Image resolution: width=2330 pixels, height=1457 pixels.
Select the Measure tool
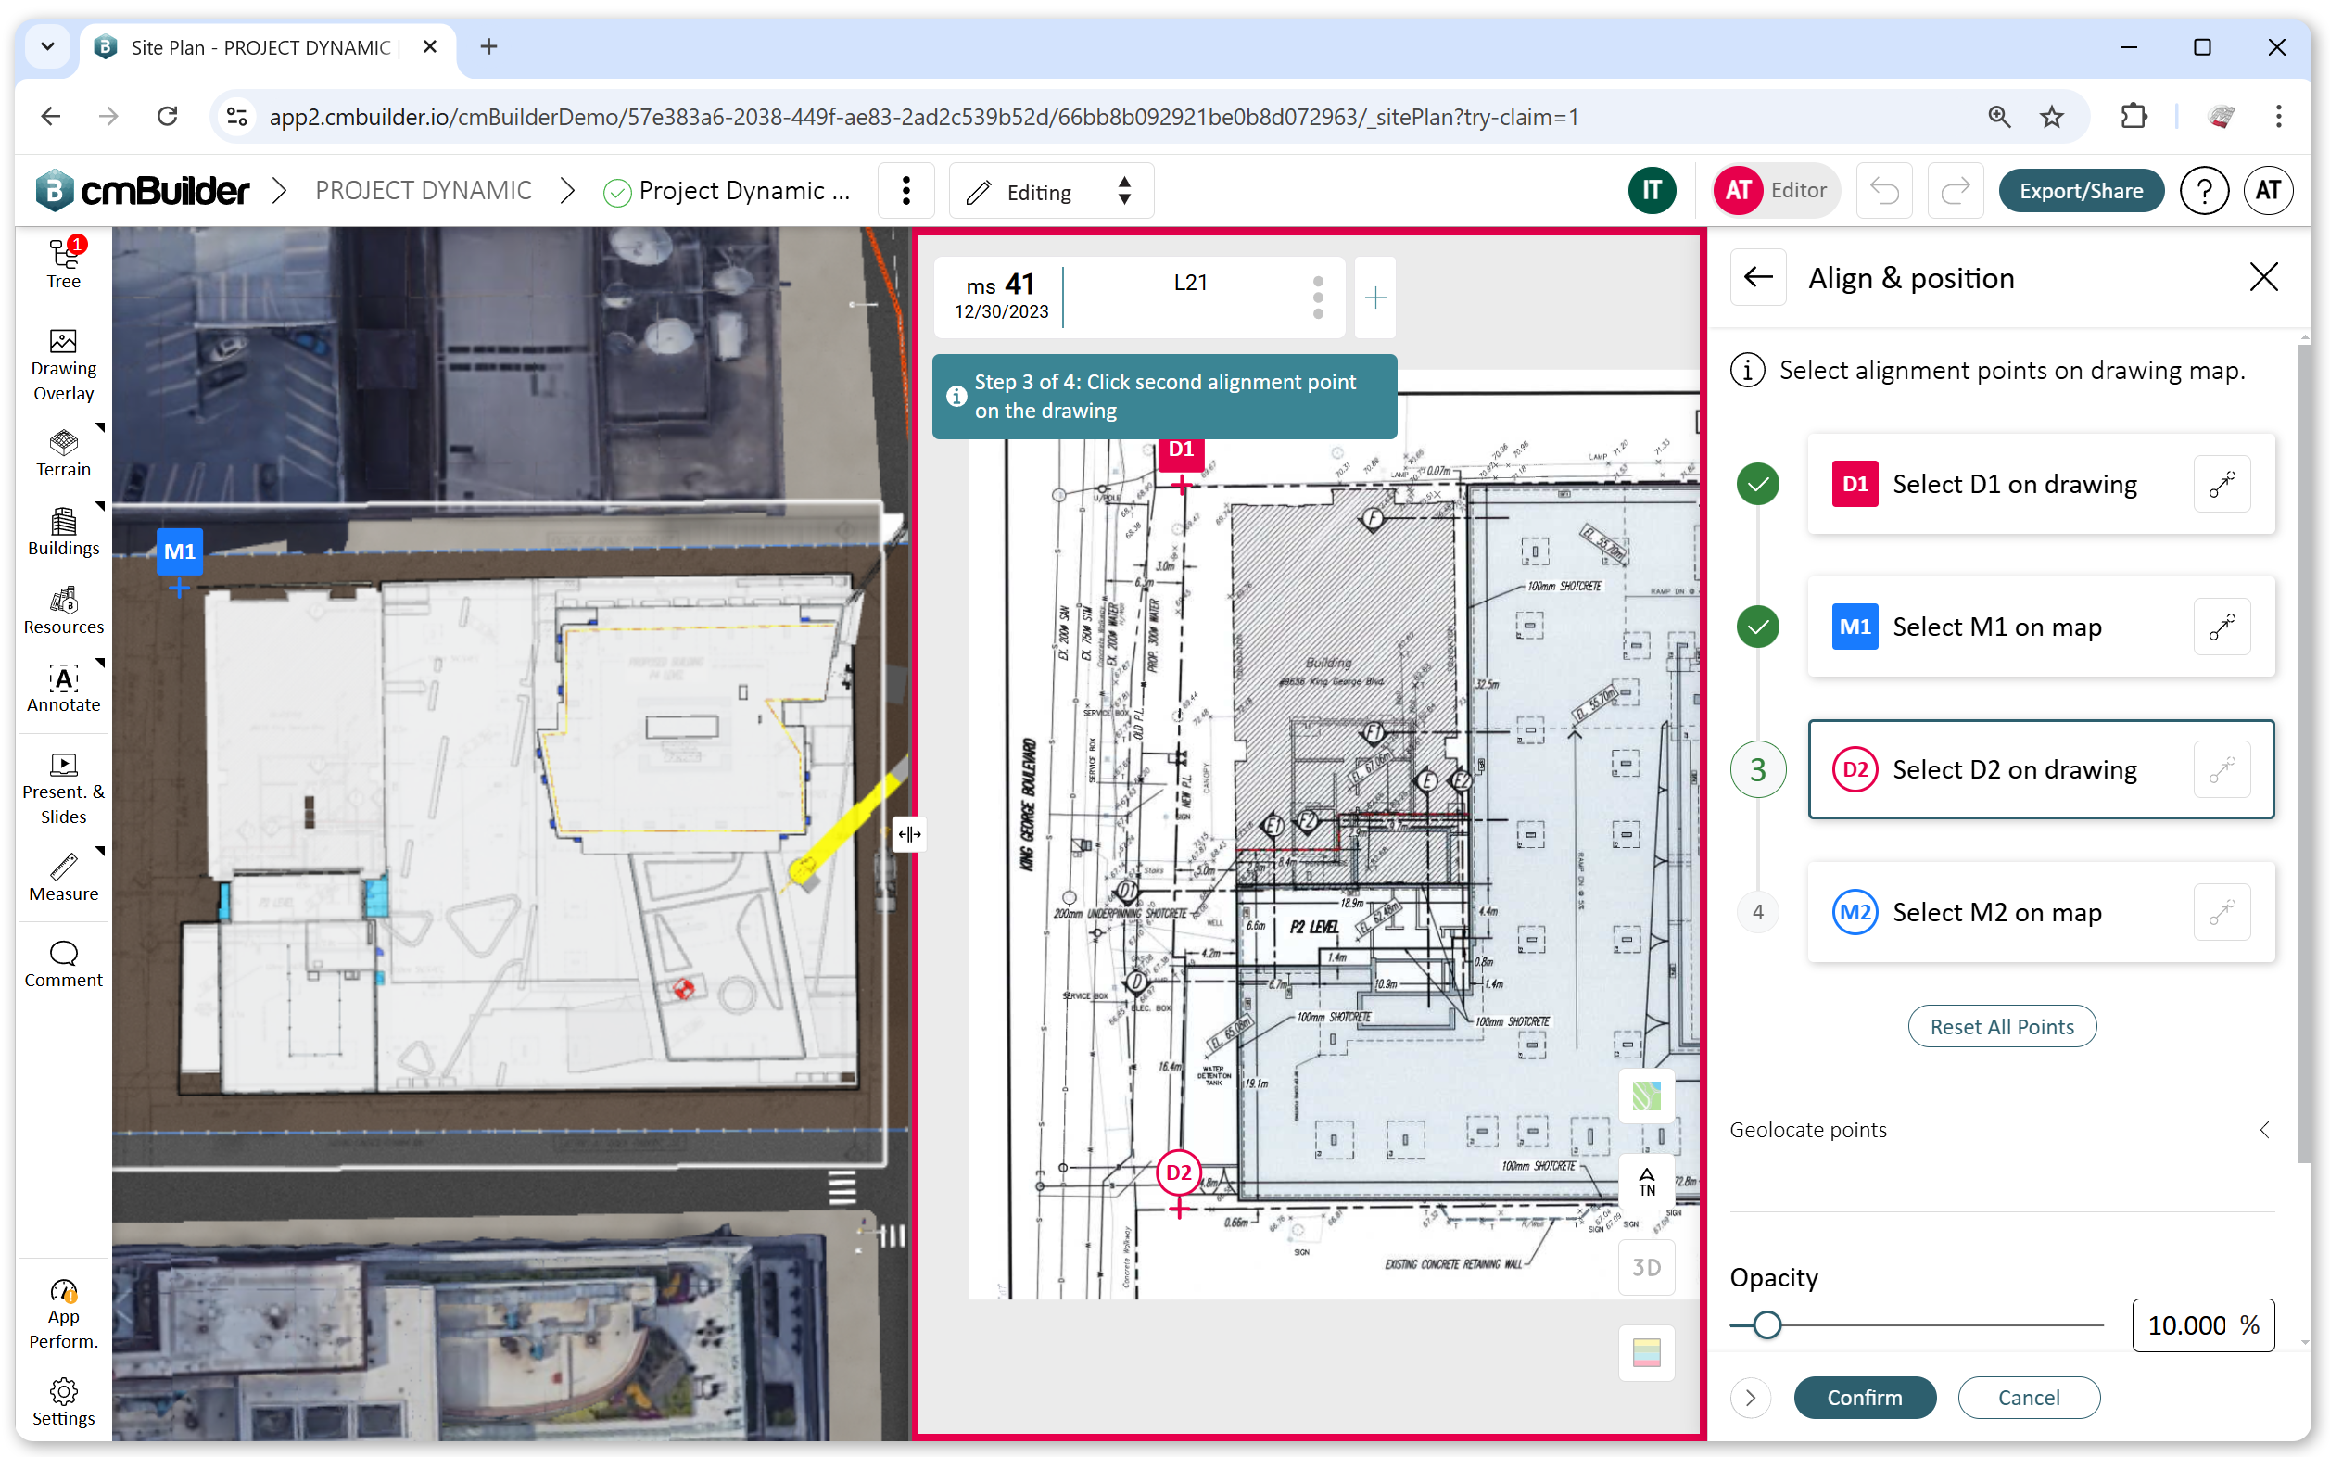pos(64,877)
